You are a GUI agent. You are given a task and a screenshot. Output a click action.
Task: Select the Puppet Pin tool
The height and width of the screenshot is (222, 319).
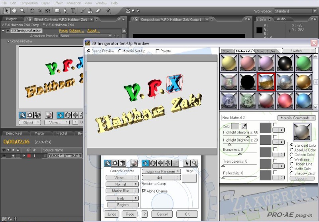[108, 11]
